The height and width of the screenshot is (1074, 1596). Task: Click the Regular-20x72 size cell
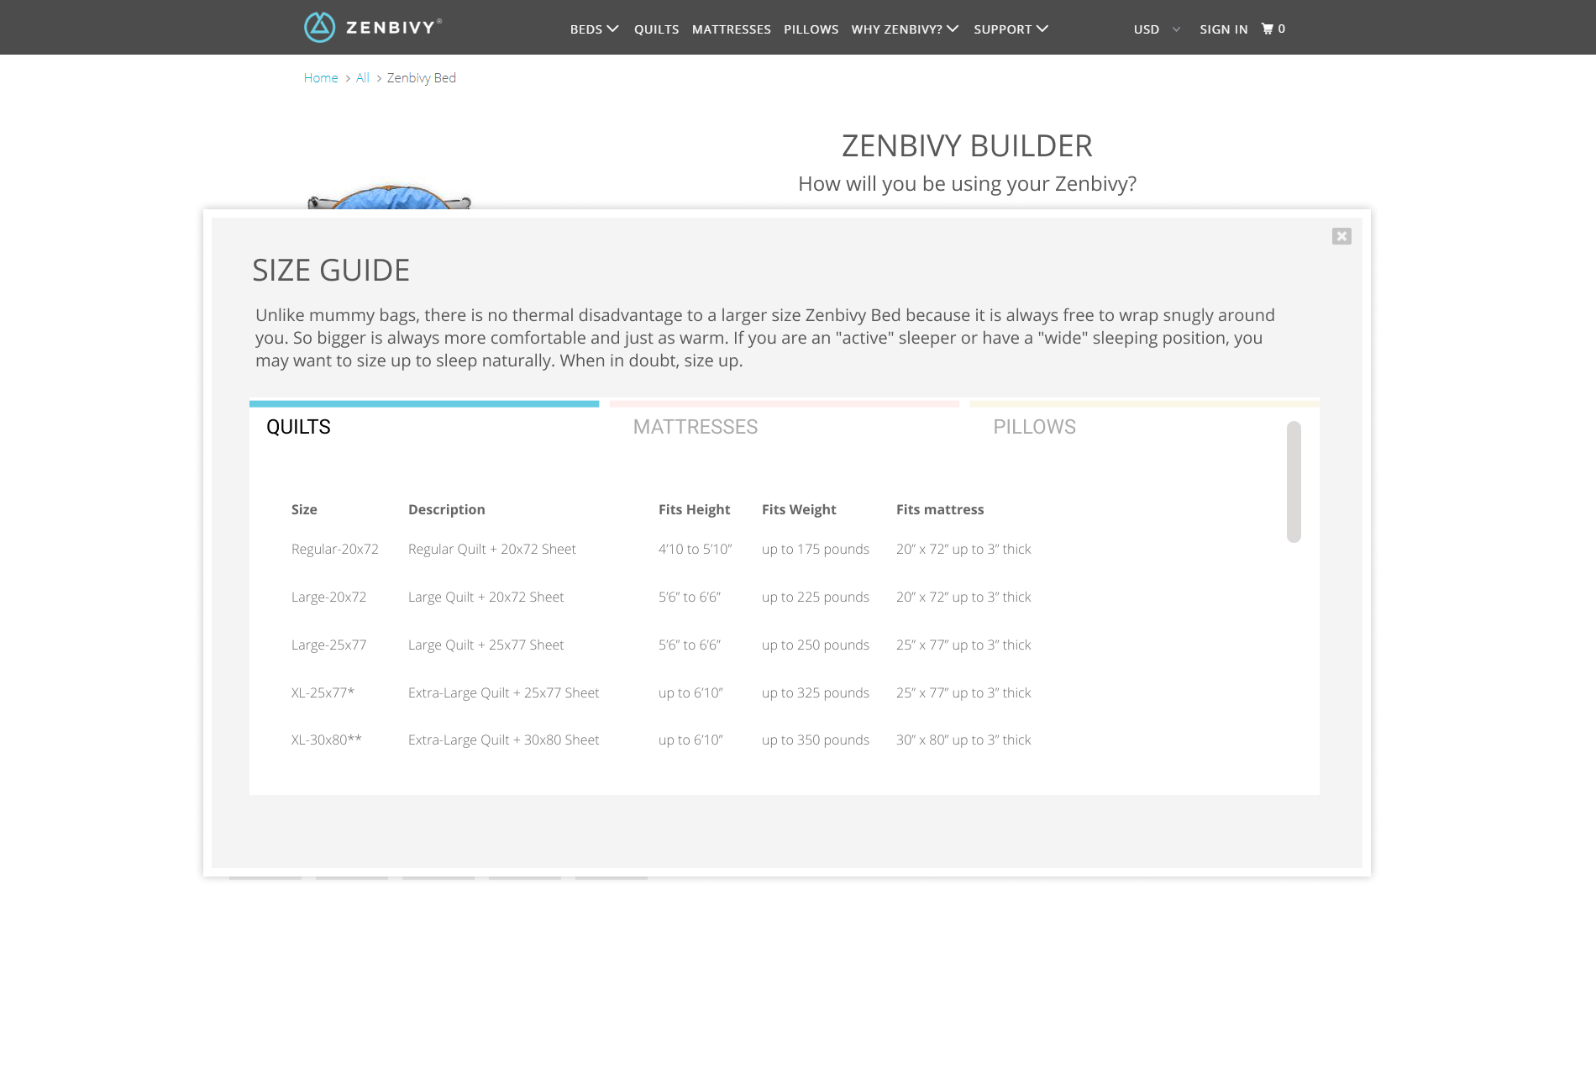pos(334,549)
